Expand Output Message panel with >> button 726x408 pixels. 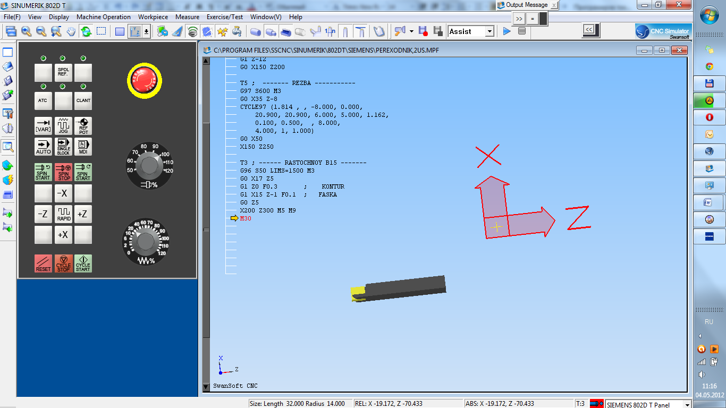tap(520, 19)
